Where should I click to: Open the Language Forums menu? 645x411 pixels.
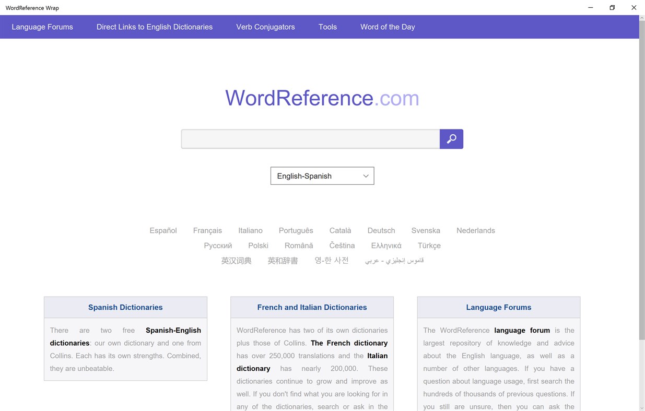pos(42,27)
